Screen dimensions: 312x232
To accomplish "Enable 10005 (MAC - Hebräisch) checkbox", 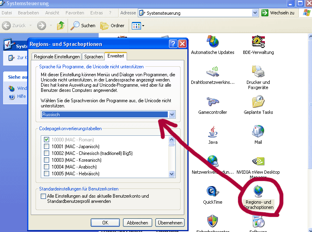I will click(x=47, y=174).
